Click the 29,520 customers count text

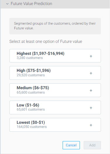tap(31, 75)
